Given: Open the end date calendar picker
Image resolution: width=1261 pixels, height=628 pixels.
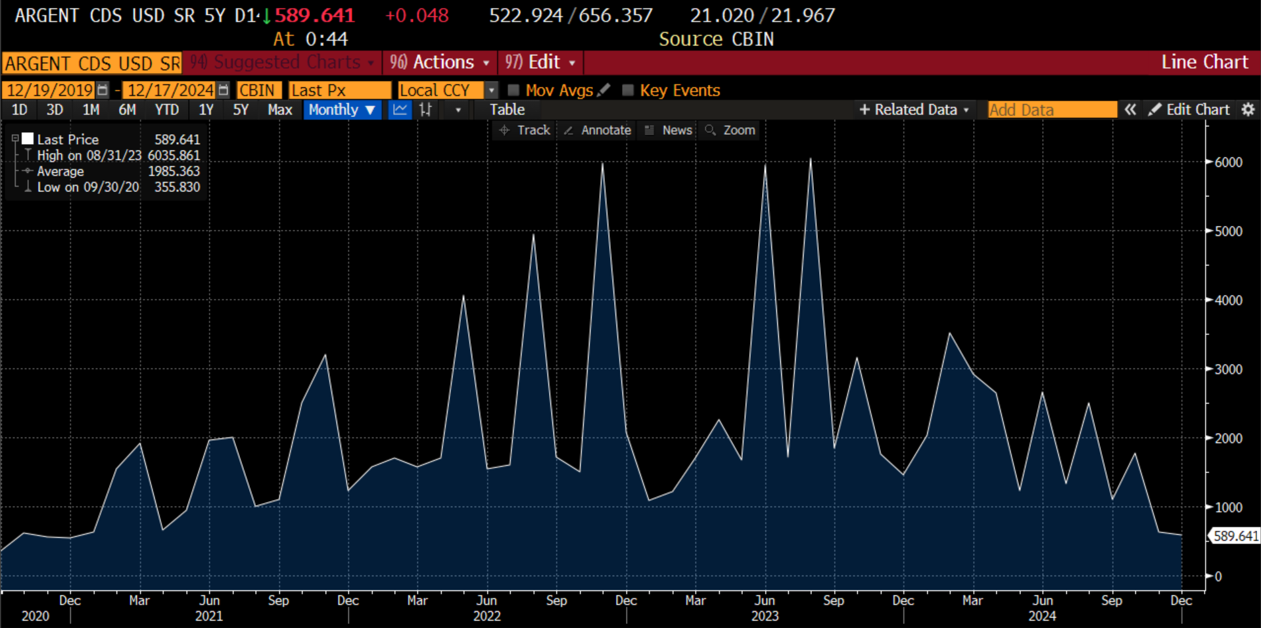Looking at the screenshot, I should click(224, 90).
